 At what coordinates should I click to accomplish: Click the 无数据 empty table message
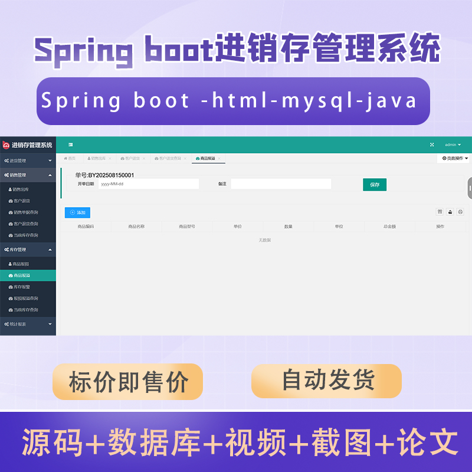264,240
